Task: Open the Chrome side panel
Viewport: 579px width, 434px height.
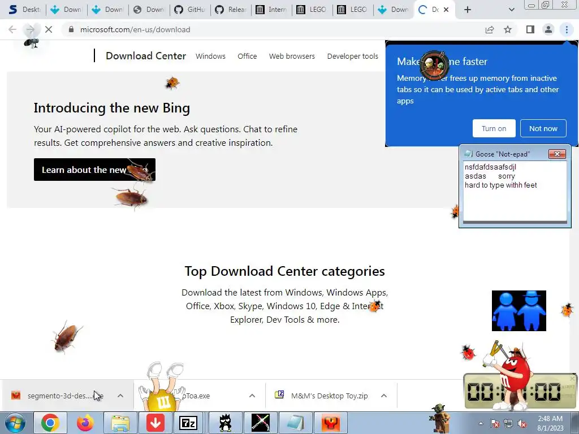Action: pos(530,29)
